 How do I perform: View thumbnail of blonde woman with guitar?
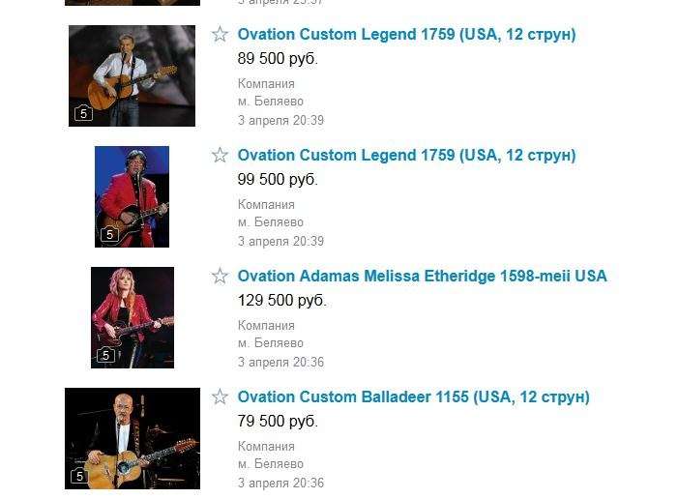click(x=133, y=317)
